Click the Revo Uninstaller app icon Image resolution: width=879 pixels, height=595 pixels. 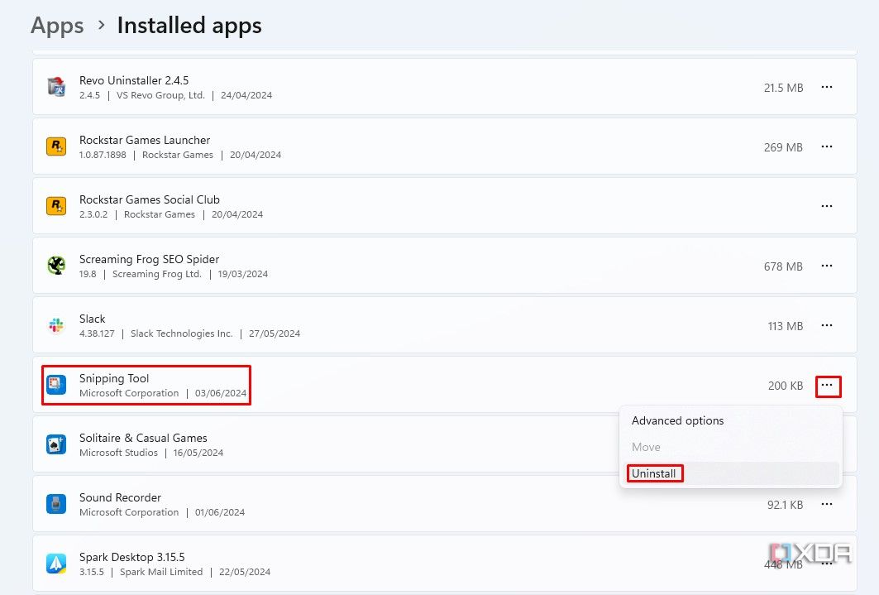click(56, 87)
